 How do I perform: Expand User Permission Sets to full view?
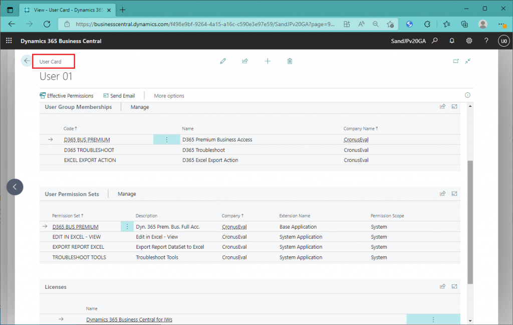[454, 193]
